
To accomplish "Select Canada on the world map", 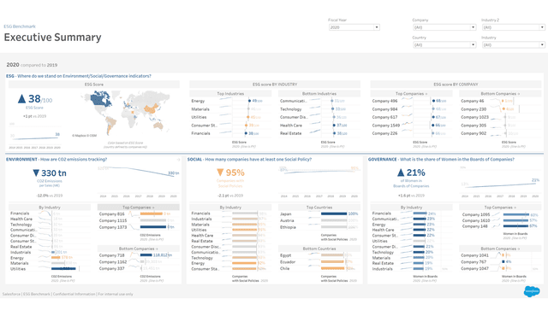I will (101, 99).
